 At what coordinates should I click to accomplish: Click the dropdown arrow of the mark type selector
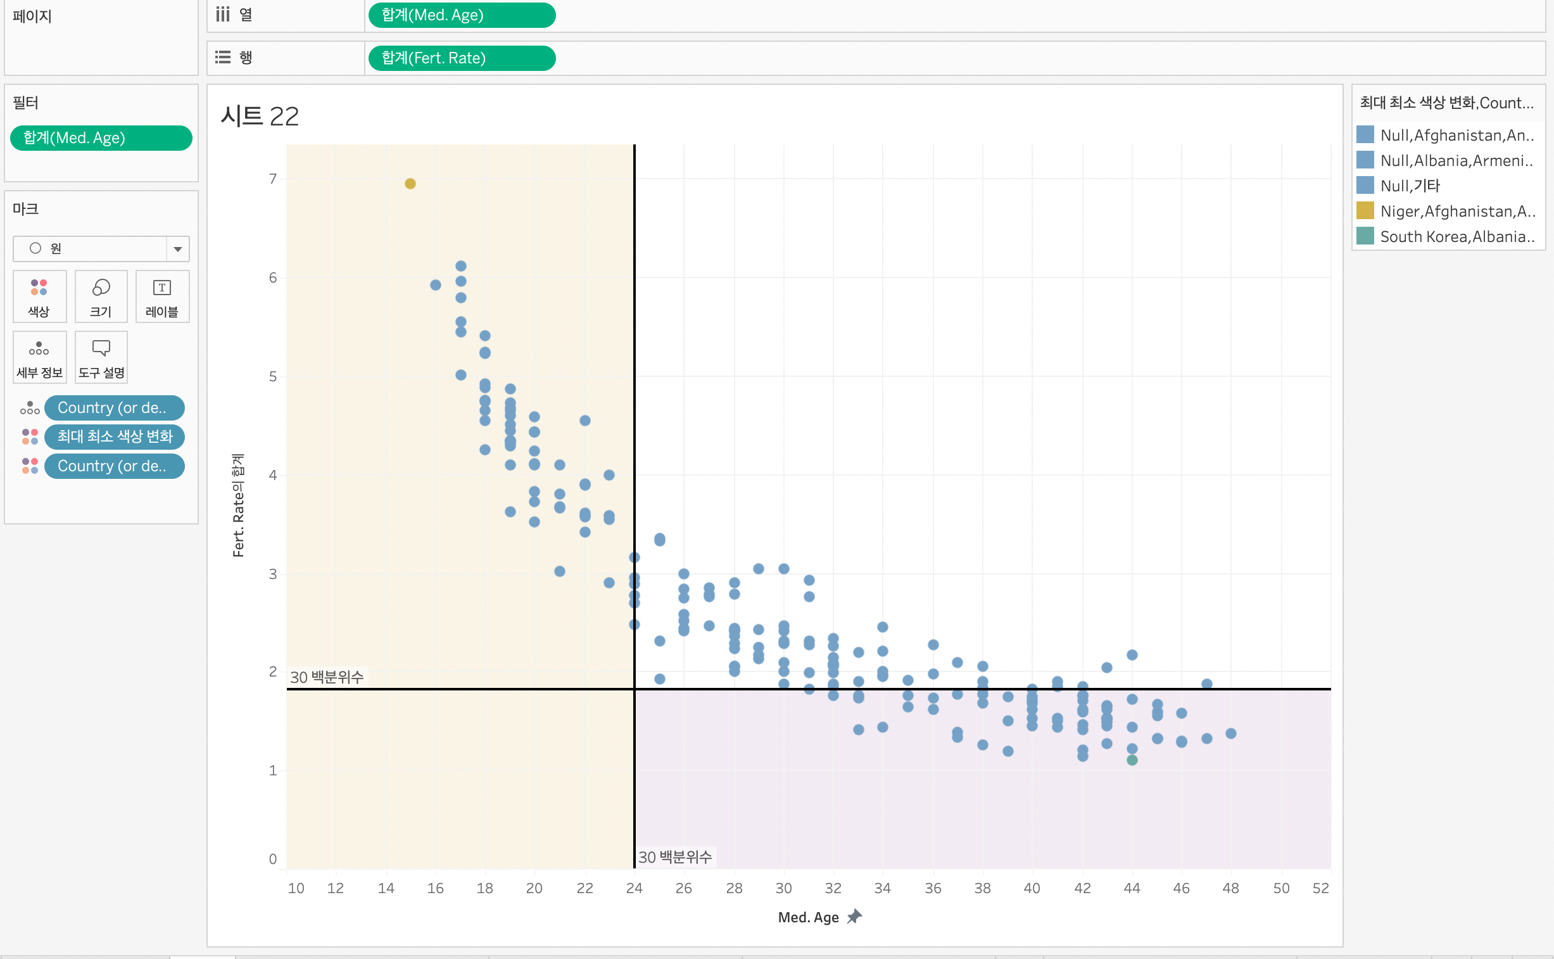point(178,249)
